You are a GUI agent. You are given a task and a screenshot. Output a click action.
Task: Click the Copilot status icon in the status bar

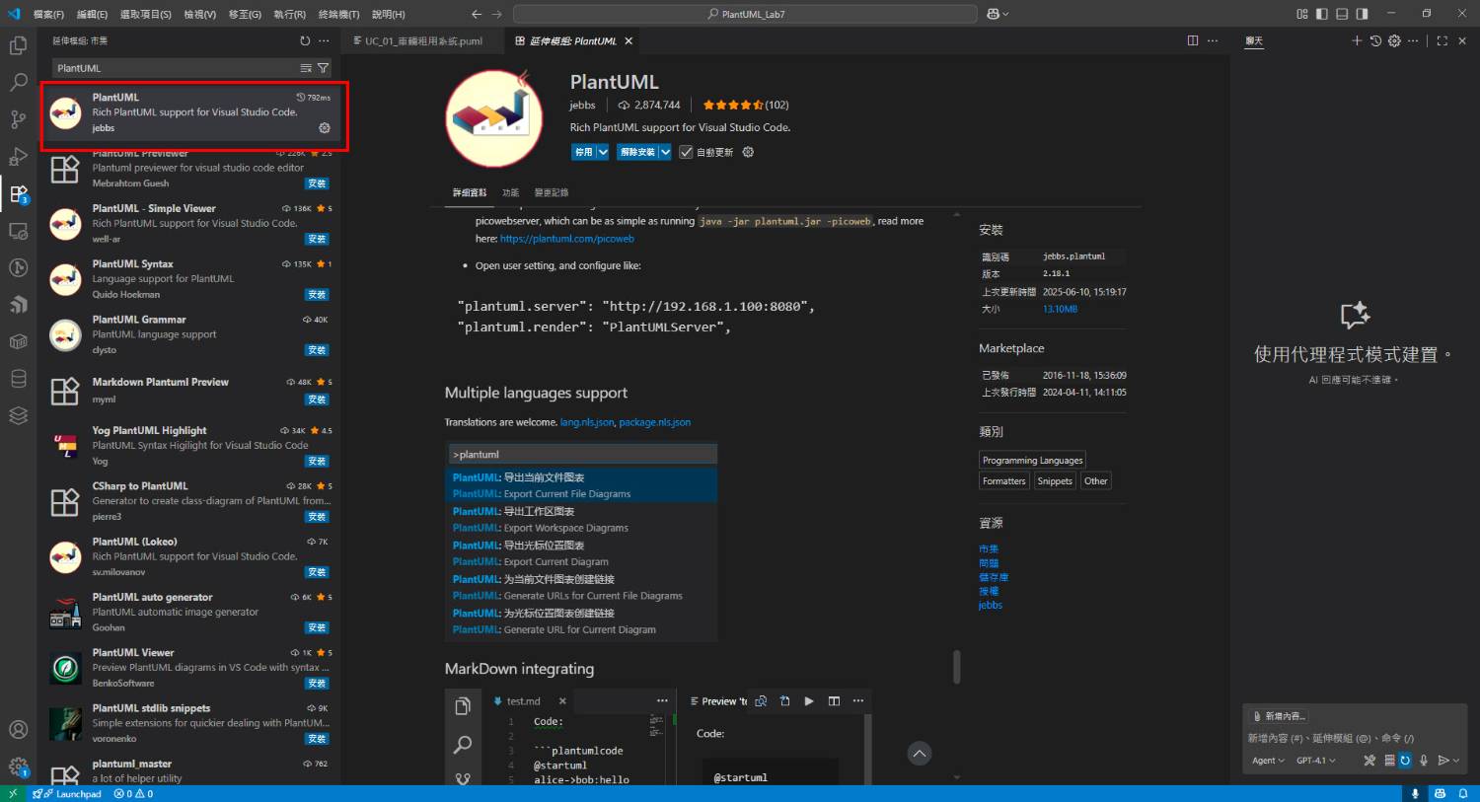(x=1440, y=794)
